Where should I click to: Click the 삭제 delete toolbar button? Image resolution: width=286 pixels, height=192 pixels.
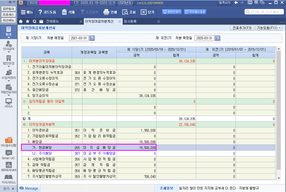point(68,12)
